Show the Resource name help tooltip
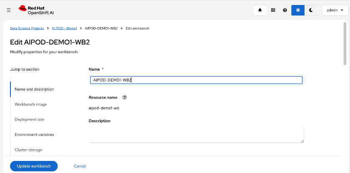Screen dimensions: 350x173 point(125,97)
